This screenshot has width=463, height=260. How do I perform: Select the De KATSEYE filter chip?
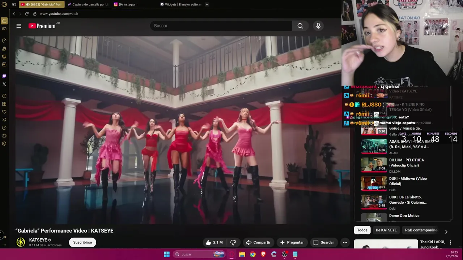click(386, 230)
